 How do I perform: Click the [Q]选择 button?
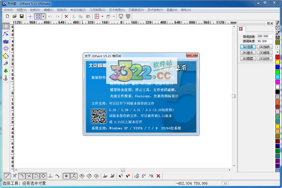click(247, 47)
